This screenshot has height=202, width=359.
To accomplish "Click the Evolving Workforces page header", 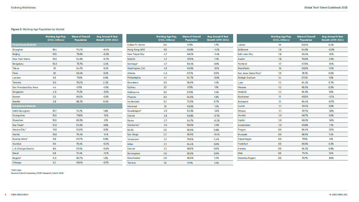I will click(x=23, y=8).
